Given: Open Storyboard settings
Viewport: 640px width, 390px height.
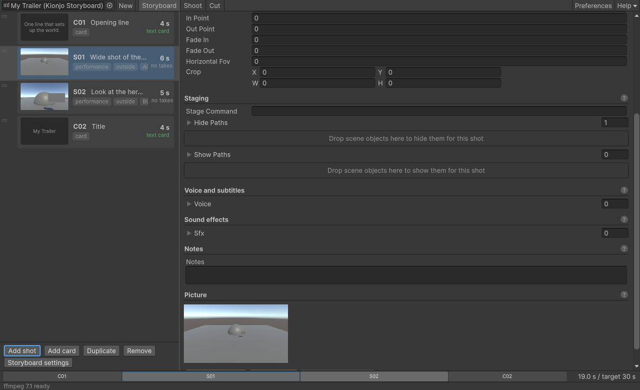Looking at the screenshot, I should coord(38,363).
